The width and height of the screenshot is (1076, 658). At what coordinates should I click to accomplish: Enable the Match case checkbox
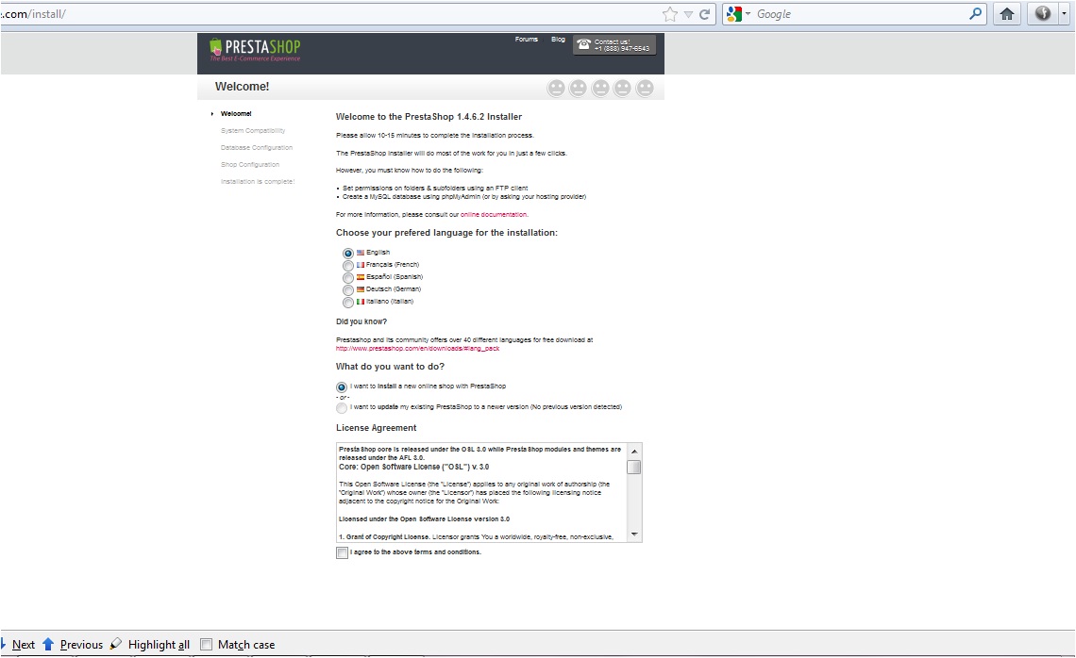point(206,644)
